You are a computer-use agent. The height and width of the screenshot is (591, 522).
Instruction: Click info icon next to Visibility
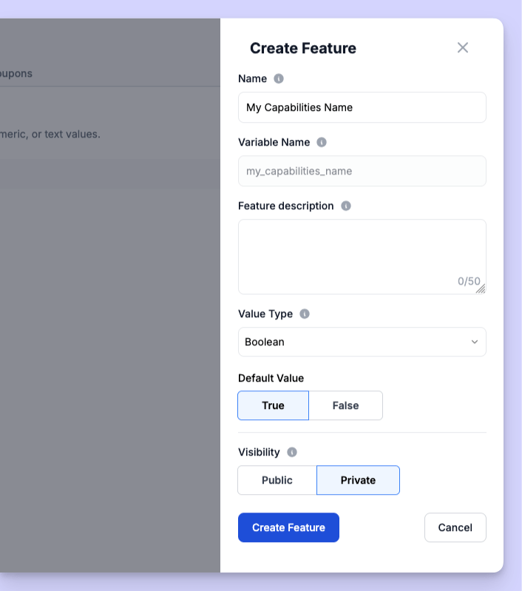[292, 452]
